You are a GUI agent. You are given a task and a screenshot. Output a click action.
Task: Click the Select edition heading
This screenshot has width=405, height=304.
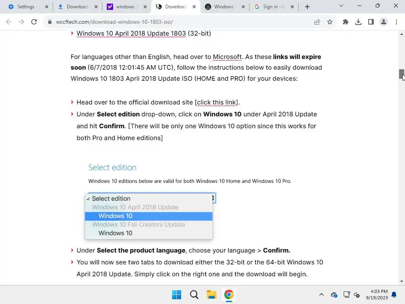click(112, 167)
